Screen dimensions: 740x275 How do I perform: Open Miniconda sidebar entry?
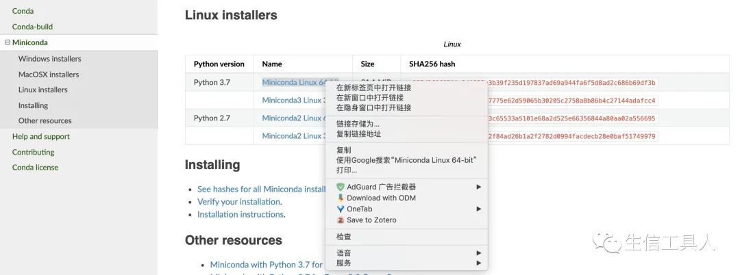tap(29, 42)
